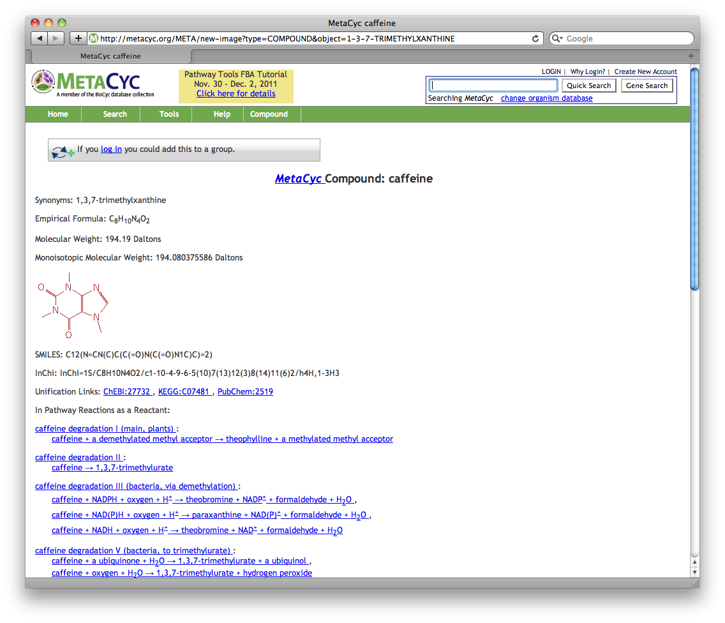Open the KEGG:C07481 link
Viewport: 725px width, 623px height.
pyautogui.click(x=184, y=392)
